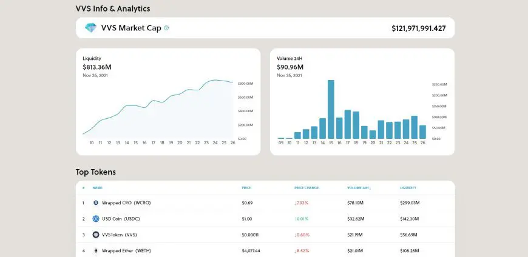This screenshot has height=257, width=528.
Task: Select the volume bar for day 14
Action: click(x=323, y=128)
